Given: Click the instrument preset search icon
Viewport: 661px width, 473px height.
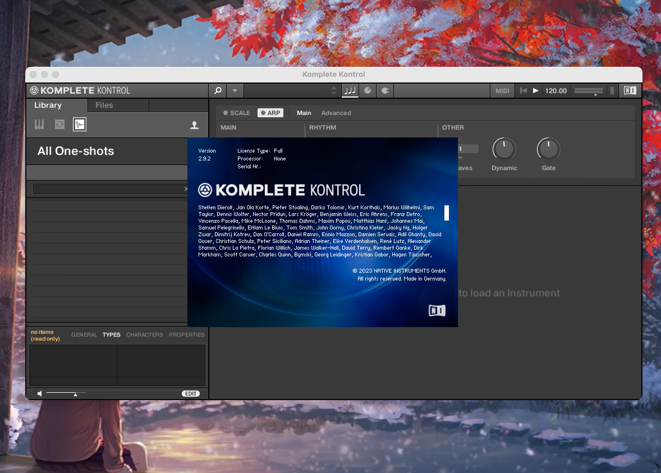Looking at the screenshot, I should 217,91.
